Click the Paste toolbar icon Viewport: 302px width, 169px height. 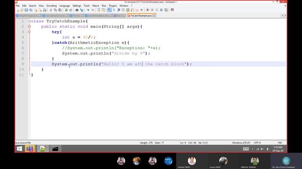tap(60, 10)
